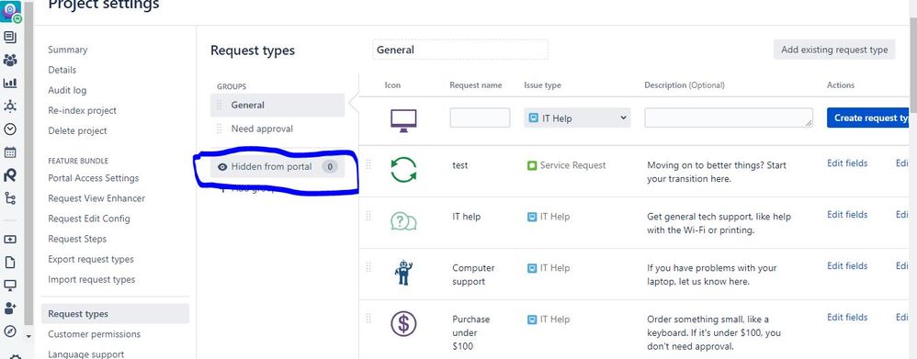Click the dollar sign icon for Purchase
917x359 pixels.
pyautogui.click(x=403, y=323)
